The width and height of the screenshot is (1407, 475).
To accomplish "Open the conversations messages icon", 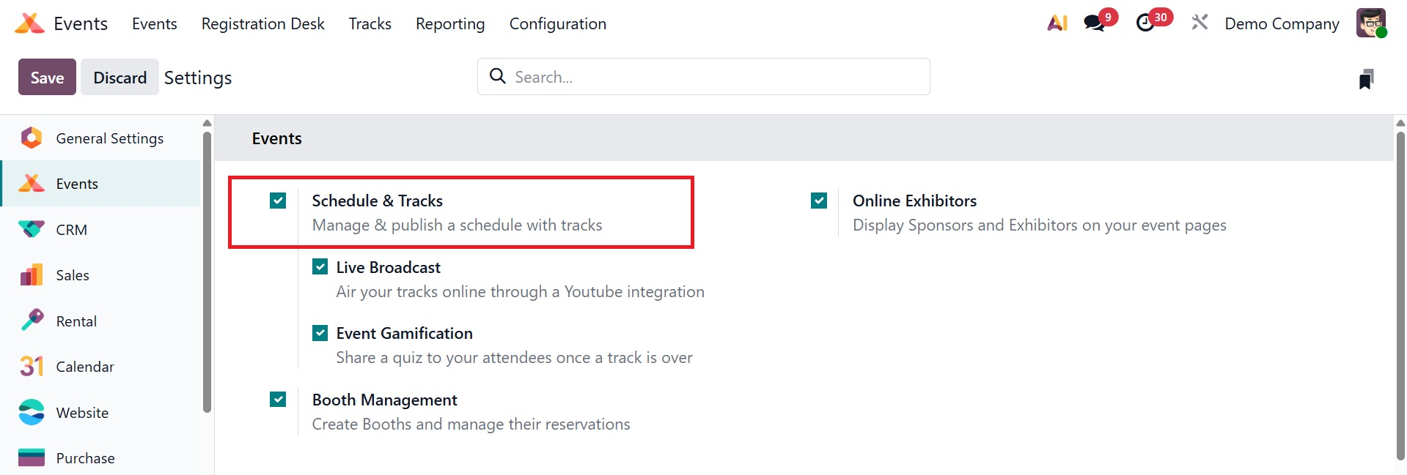I will (x=1095, y=23).
